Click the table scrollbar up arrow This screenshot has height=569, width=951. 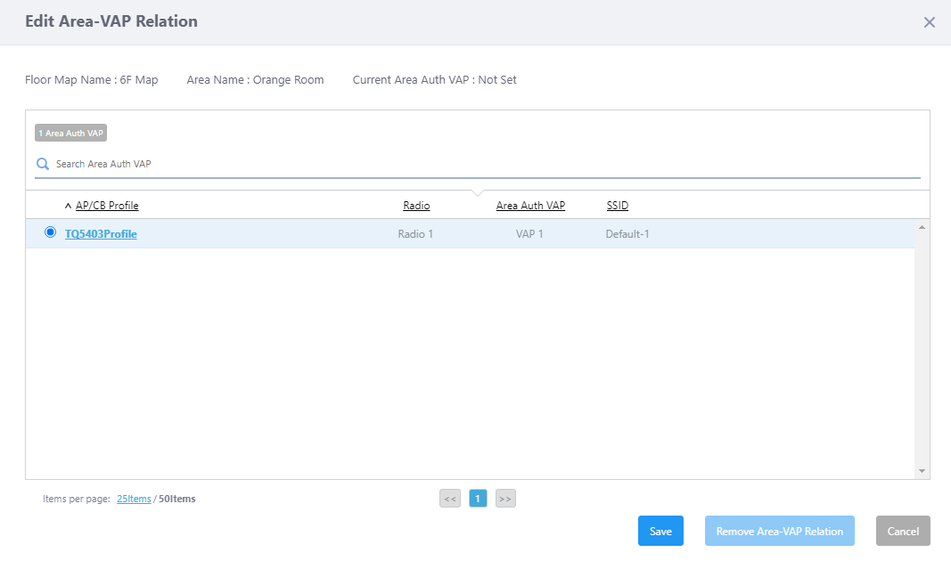click(x=922, y=228)
